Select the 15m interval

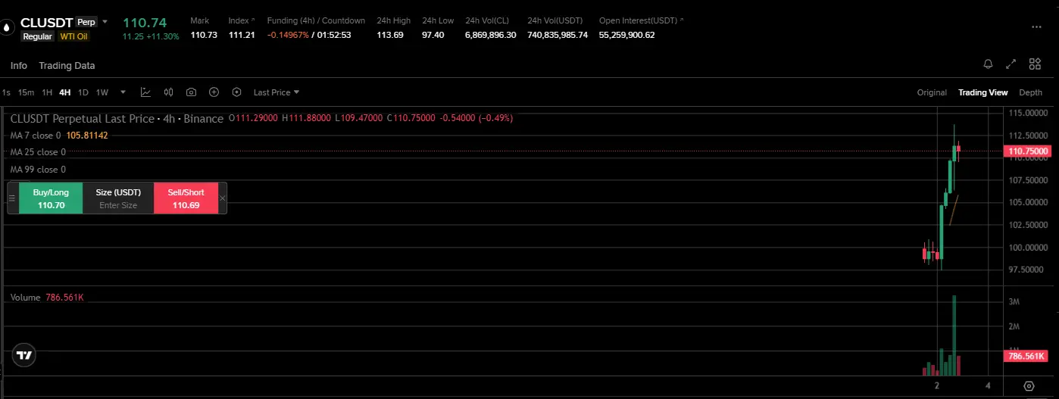coord(26,92)
